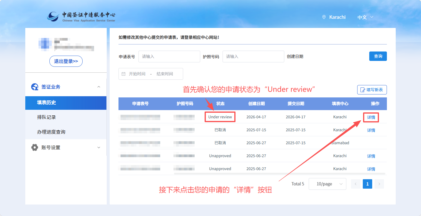Click the 申请表号 input field
The height and width of the screenshot is (216, 421).
(x=169, y=57)
